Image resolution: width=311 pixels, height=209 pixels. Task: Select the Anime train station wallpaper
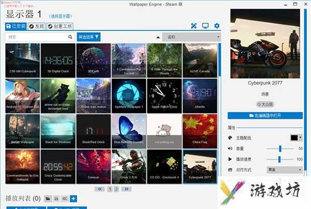(x=94, y=96)
